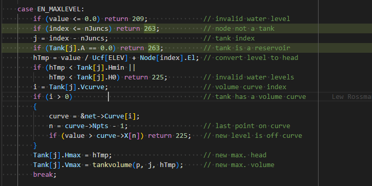This screenshot has width=372, height=186.
Task: Click 'n = curve->Npts - 1;' line
Action: pos(88,126)
